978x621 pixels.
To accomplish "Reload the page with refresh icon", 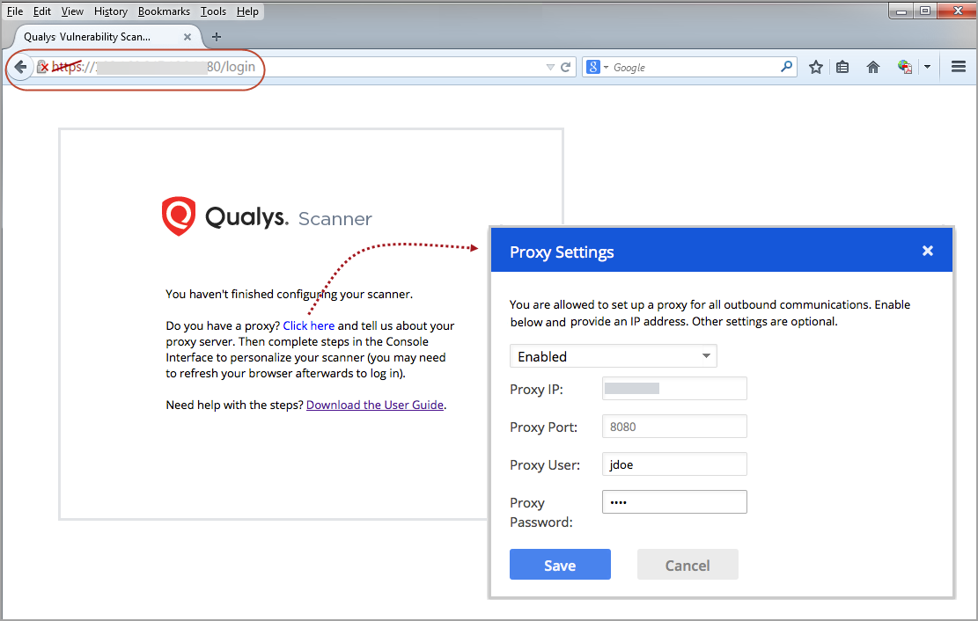I will coord(566,68).
